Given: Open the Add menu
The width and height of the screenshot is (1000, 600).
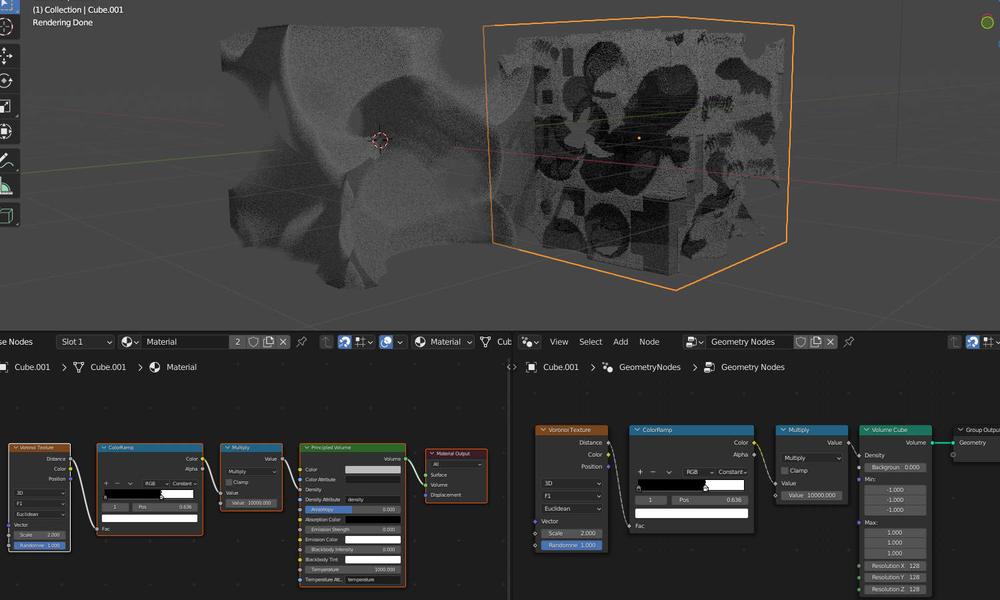Looking at the screenshot, I should click(x=621, y=342).
